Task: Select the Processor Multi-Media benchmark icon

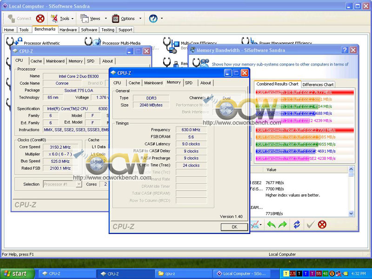Action: pos(93,41)
